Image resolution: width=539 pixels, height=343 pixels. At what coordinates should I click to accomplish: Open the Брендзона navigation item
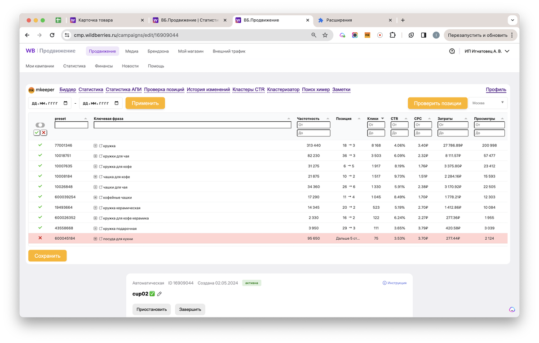click(158, 51)
